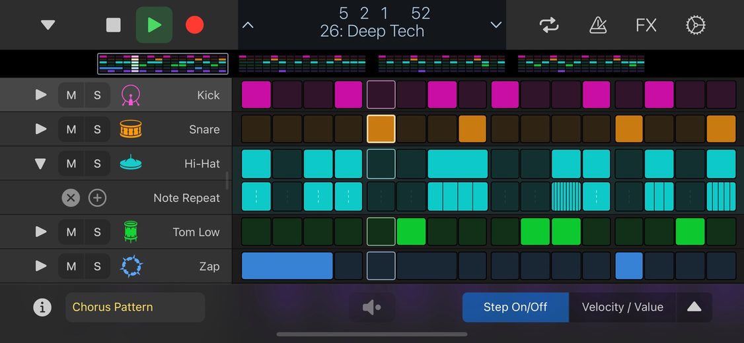This screenshot has width=744, height=343.
Task: Toggle the first bright green Tom Low step
Action: click(412, 232)
